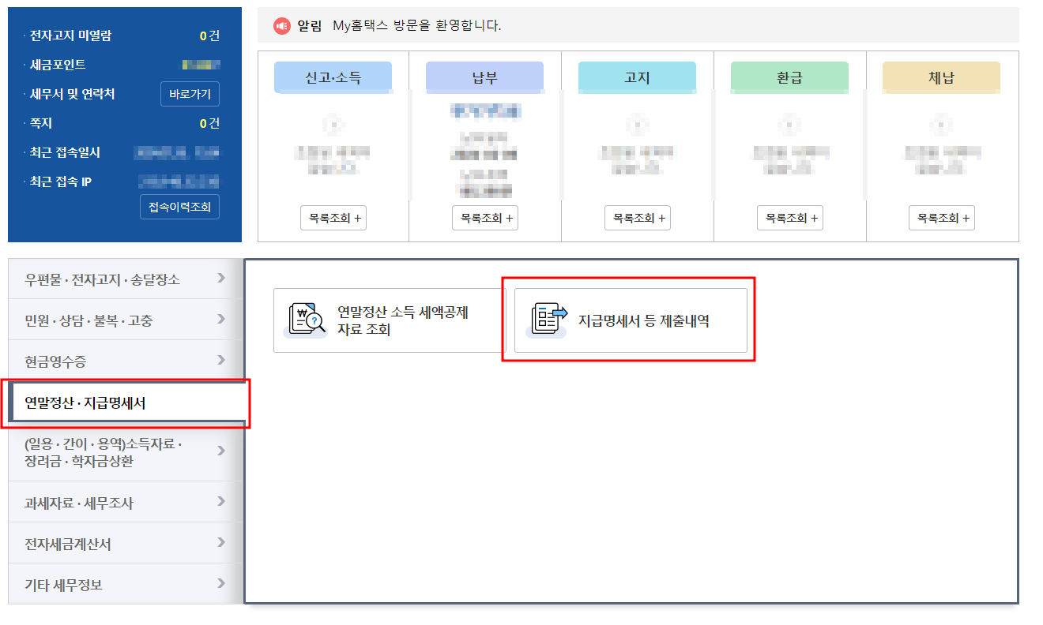Click the 납부 category icon
The height and width of the screenshot is (625, 1043).
pos(484,77)
